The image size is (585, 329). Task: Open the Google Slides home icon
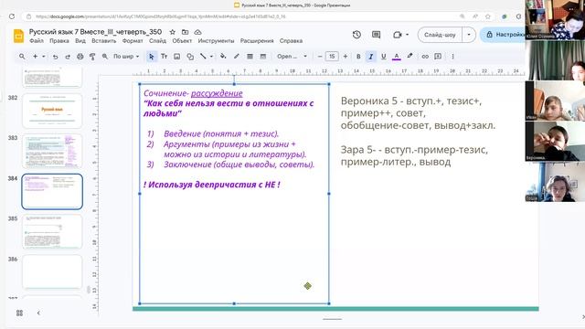(x=18, y=36)
